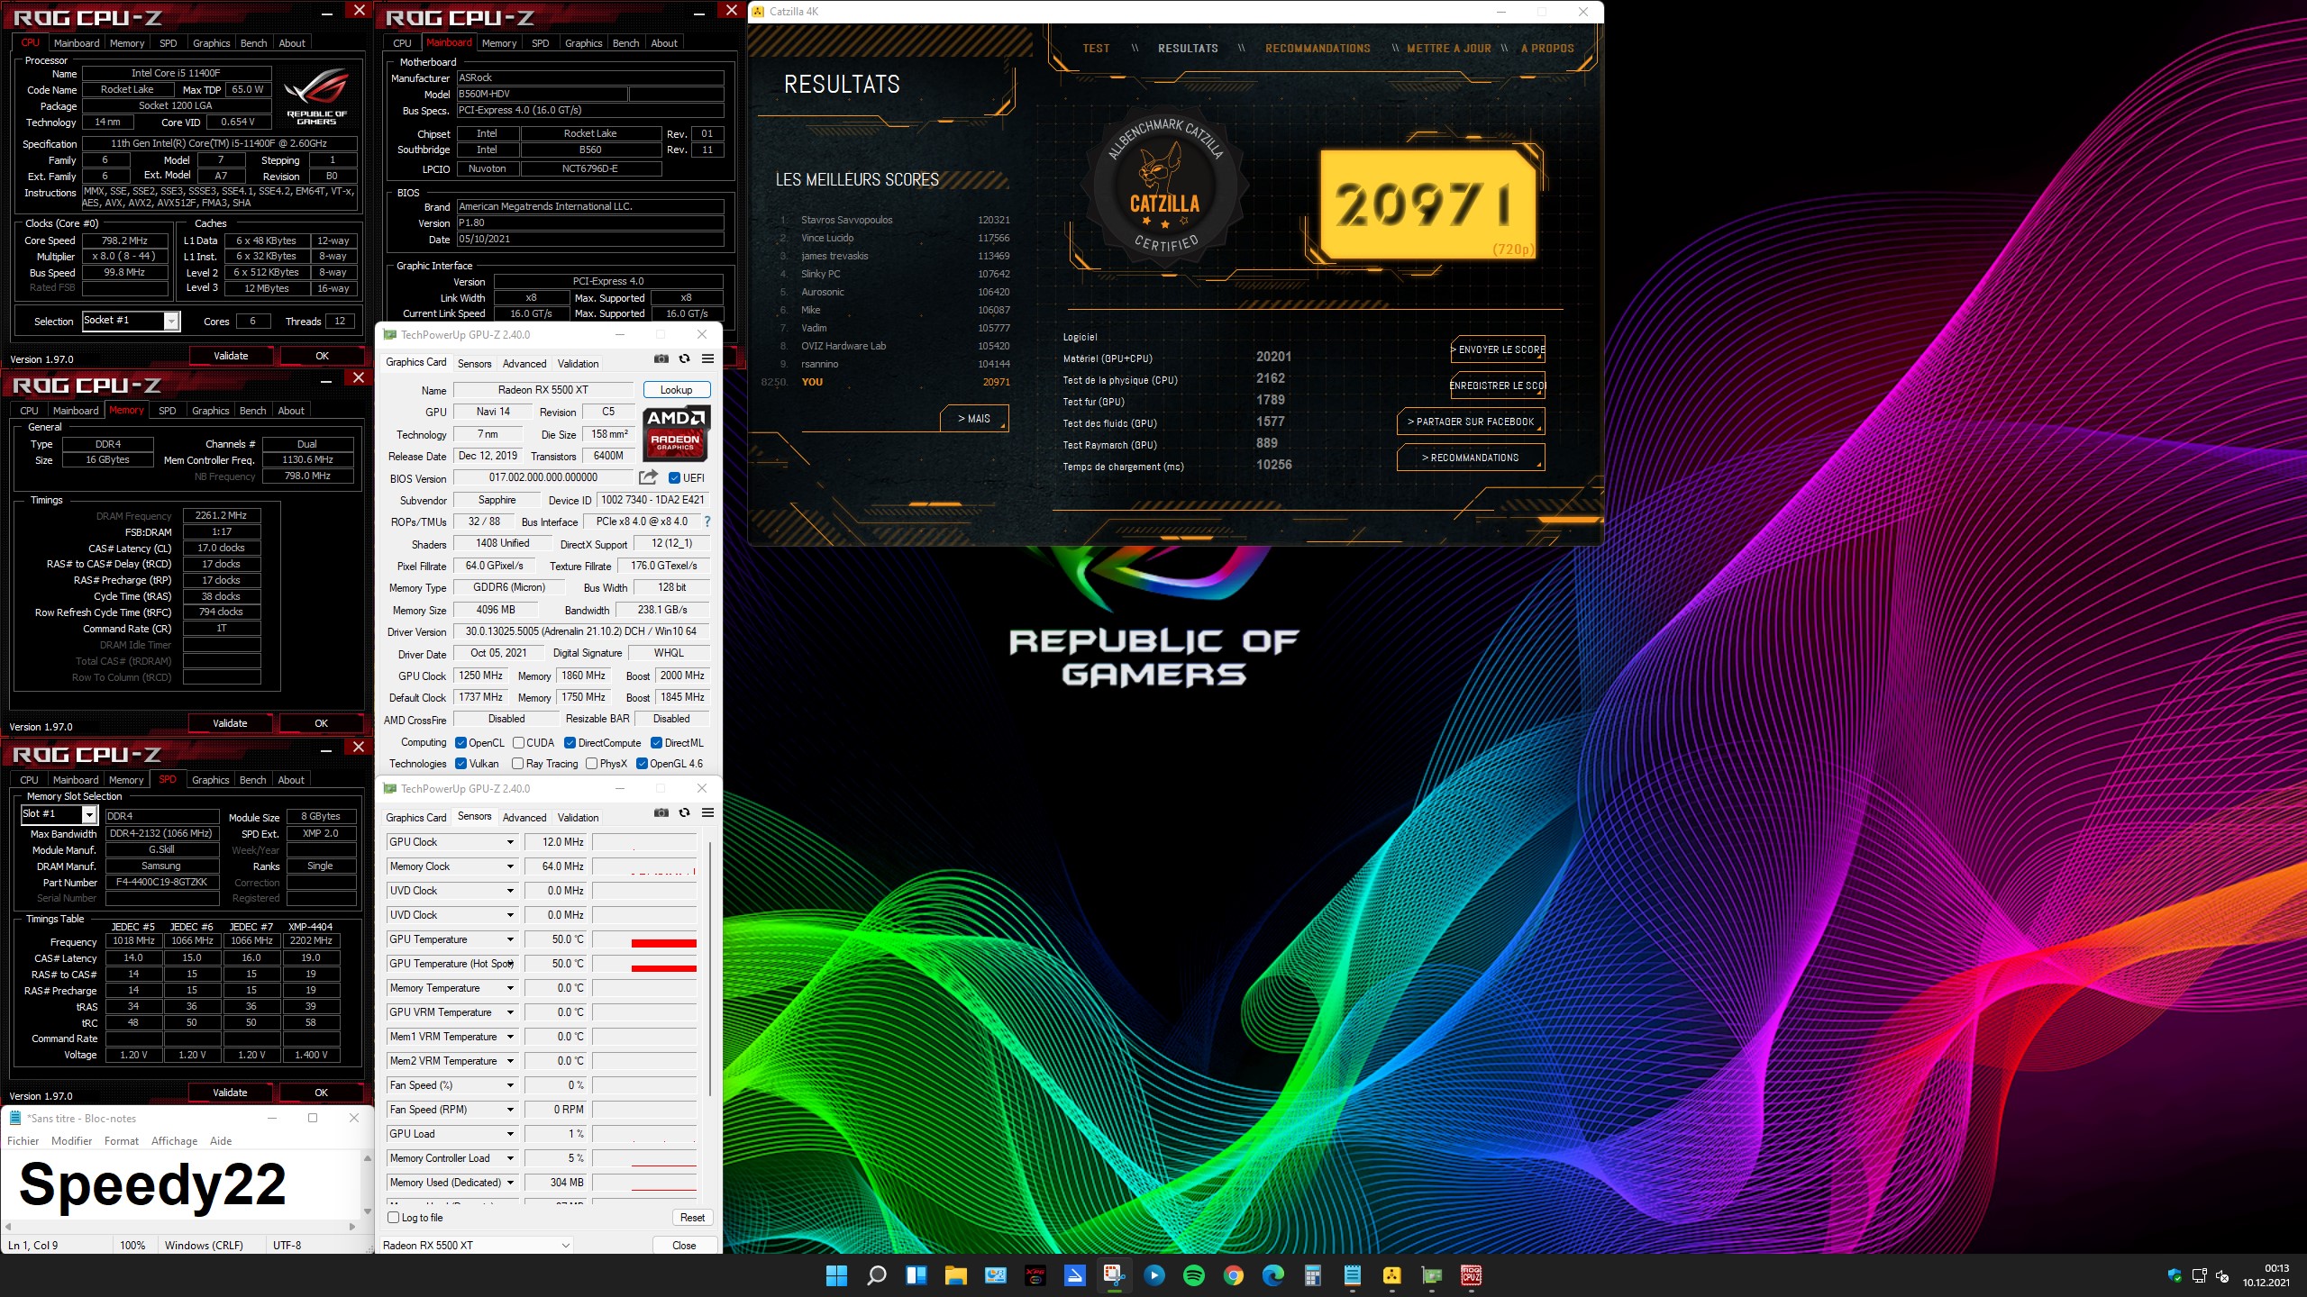Click the BIOS export share icon in GPU-Z
Viewport: 2307px width, 1297px height.
[648, 477]
